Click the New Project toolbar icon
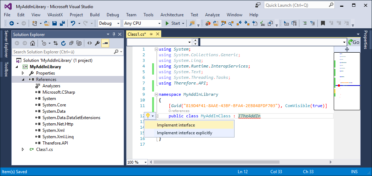Image resolution: width=372 pixels, height=176 pixels. pos(35,23)
